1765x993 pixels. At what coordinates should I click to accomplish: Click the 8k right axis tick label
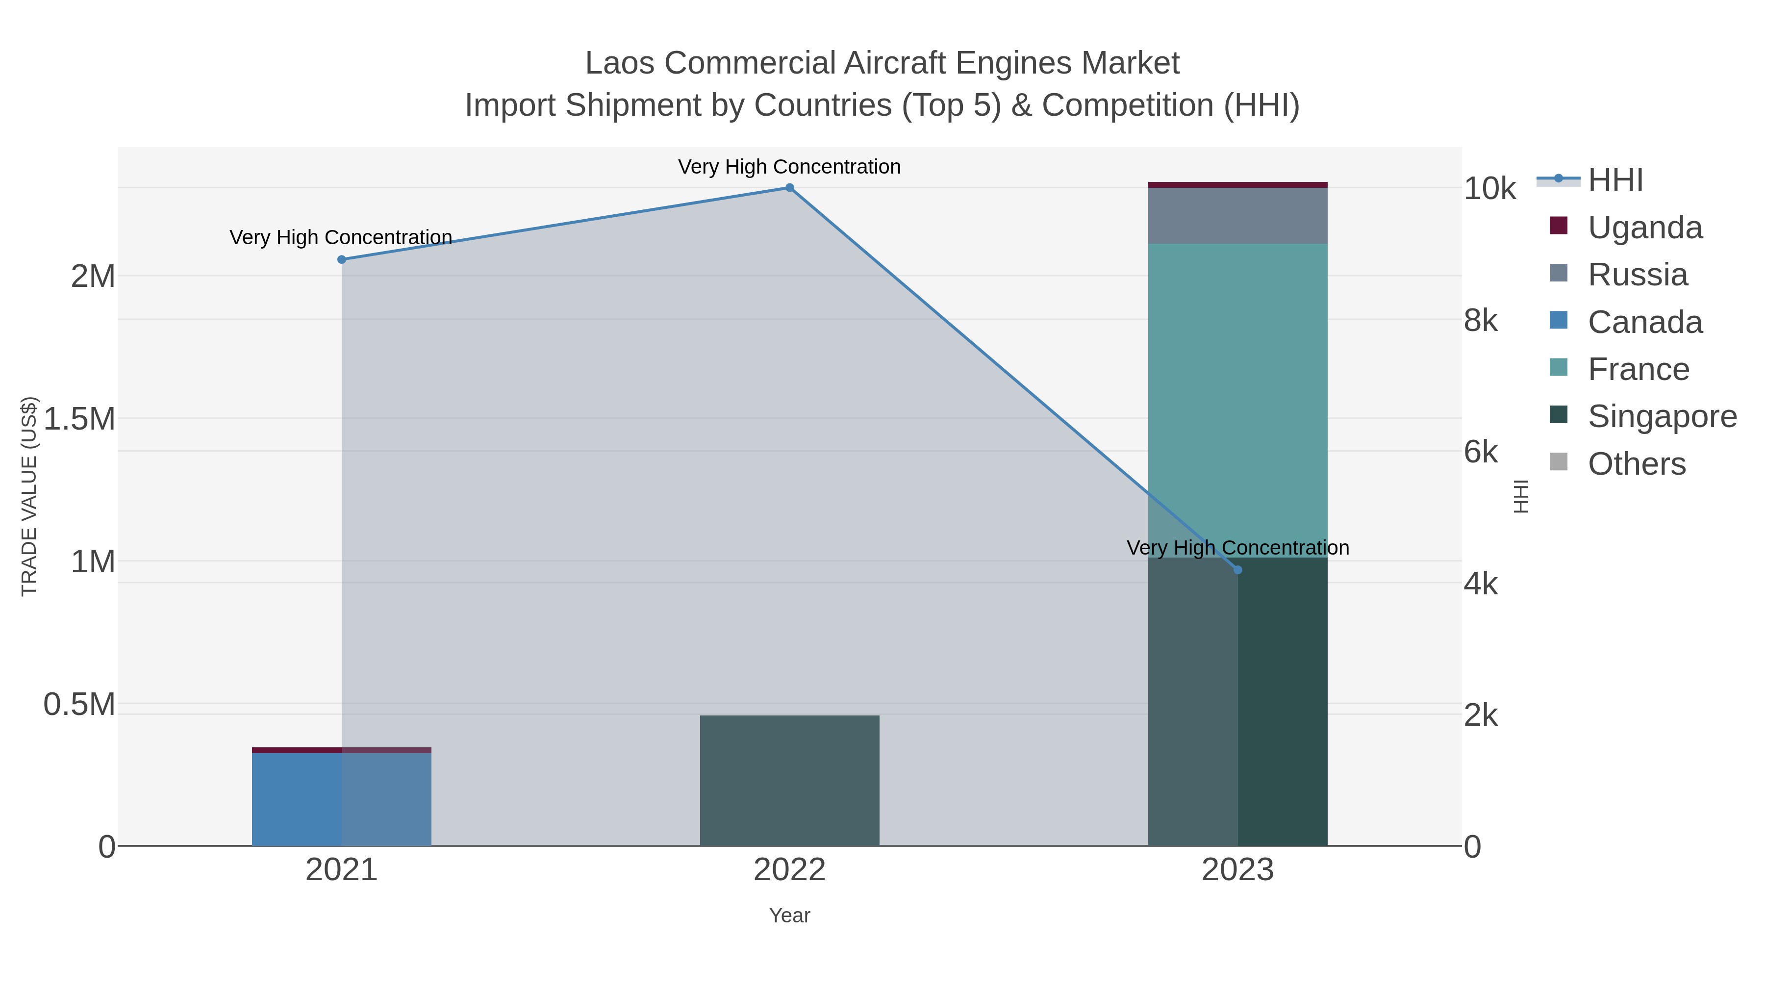click(x=1481, y=320)
